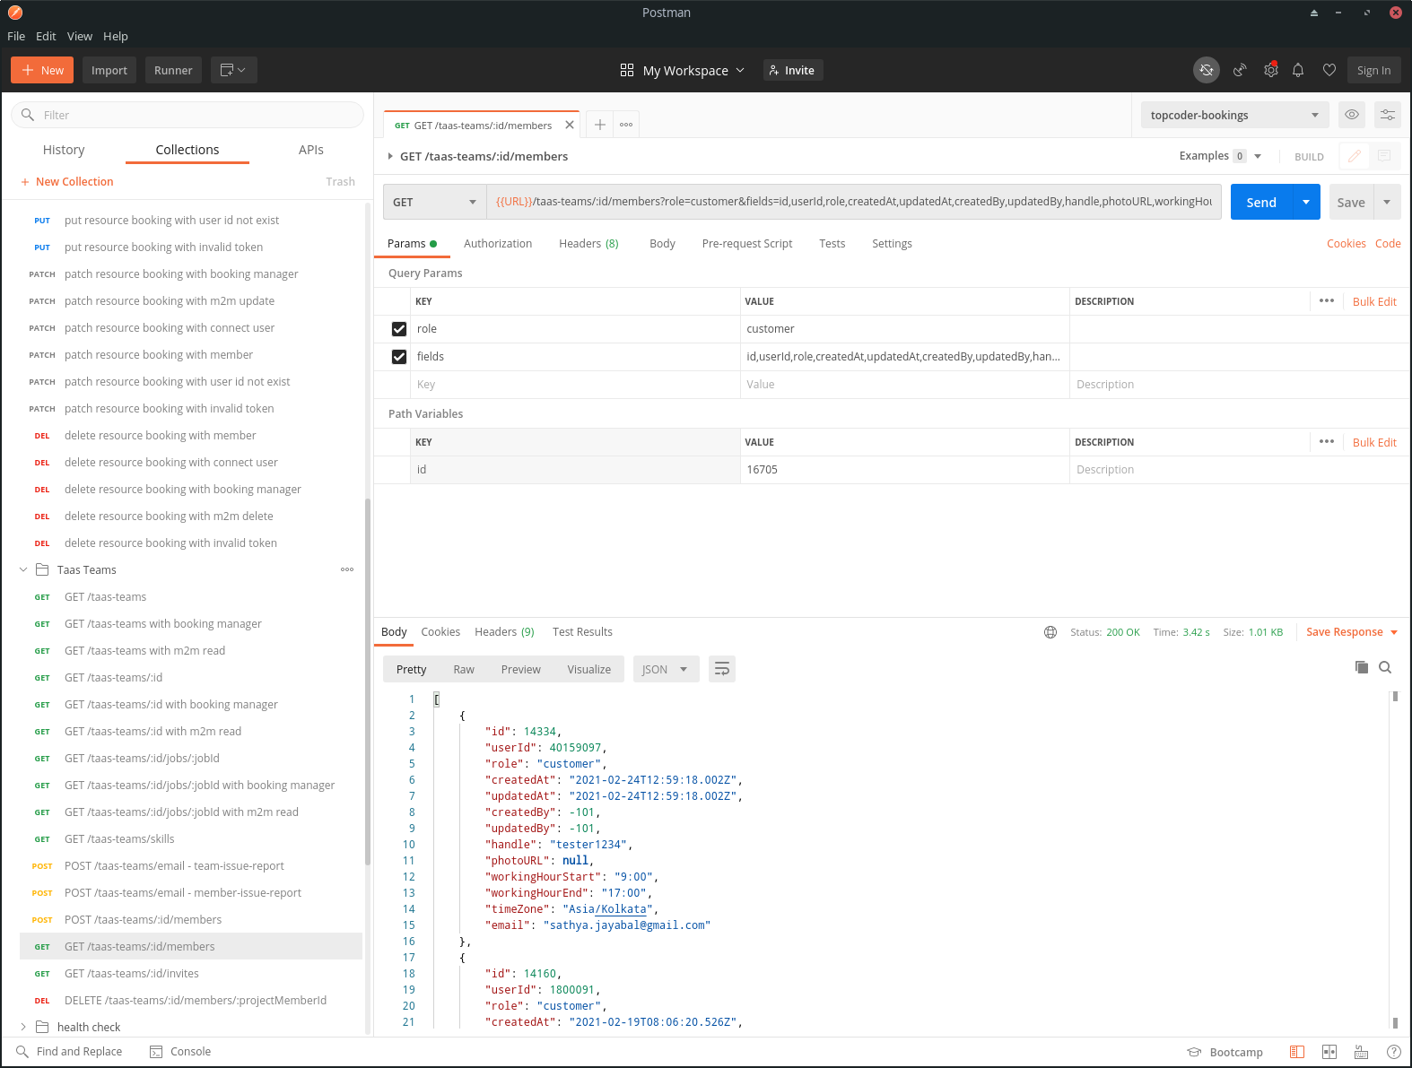1412x1068 pixels.
Task: Switch to the History tab
Action: coord(64,150)
